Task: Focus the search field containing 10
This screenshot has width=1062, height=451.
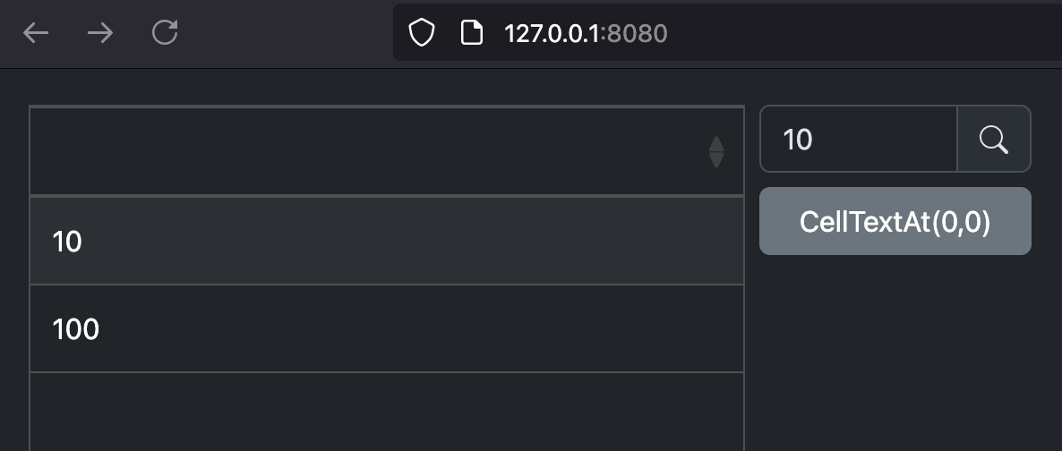Action: coord(859,139)
